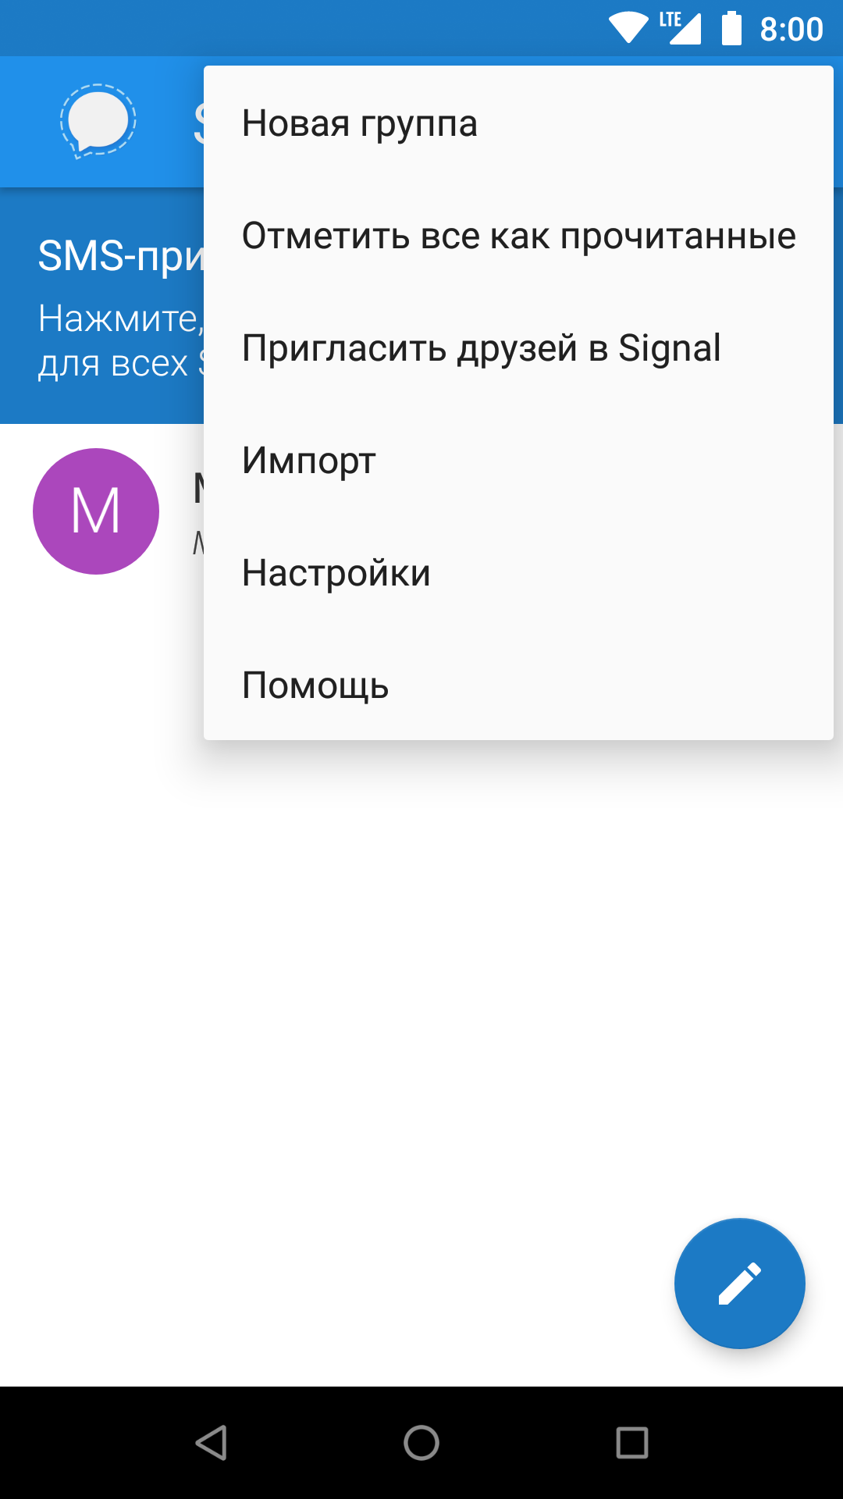Choose Отметить все как прочитанные
The image size is (843, 1499).
[518, 236]
